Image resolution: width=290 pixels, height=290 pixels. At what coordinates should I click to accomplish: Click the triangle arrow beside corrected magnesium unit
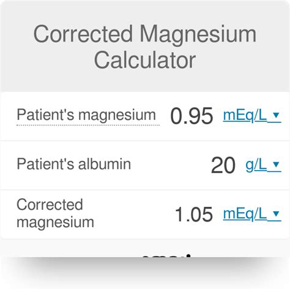point(276,214)
